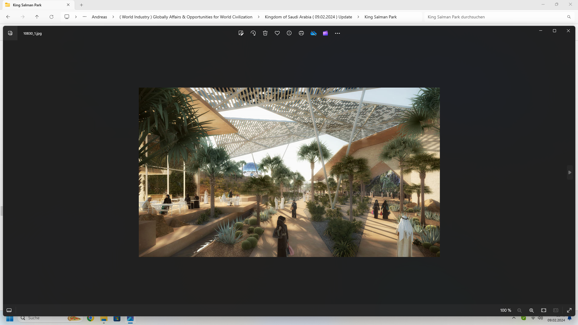The height and width of the screenshot is (325, 578).
Task: Print the photo with the printer icon
Action: click(301, 33)
